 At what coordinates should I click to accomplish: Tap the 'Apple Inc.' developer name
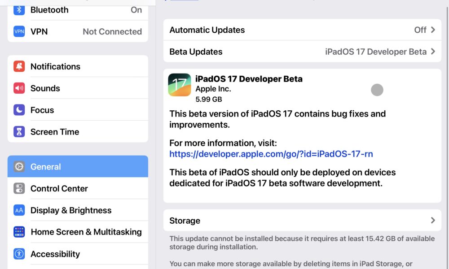(213, 89)
